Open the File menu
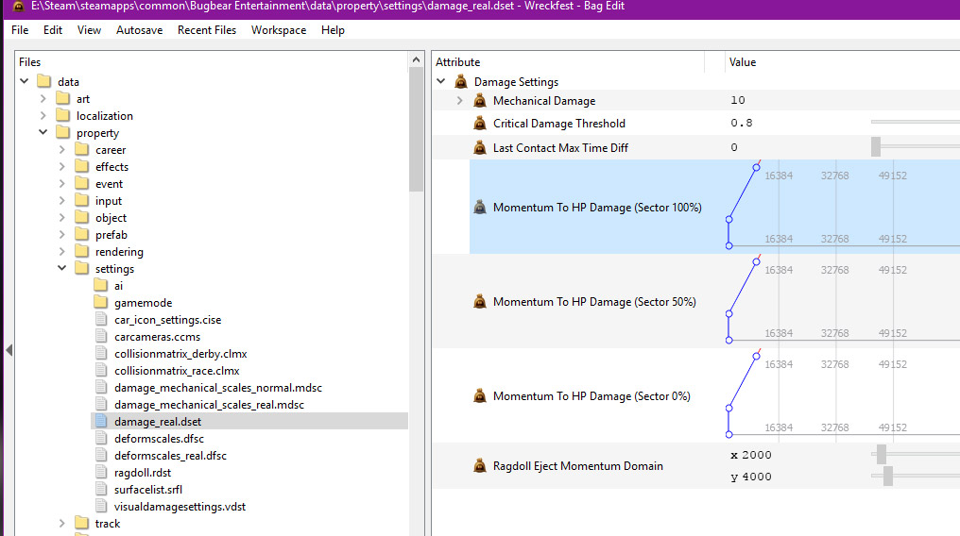The image size is (960, 536). pos(20,30)
